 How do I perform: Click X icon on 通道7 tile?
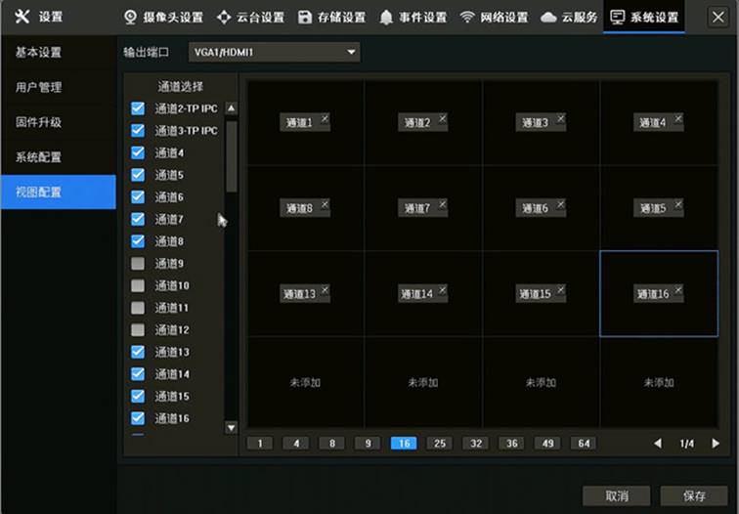442,203
